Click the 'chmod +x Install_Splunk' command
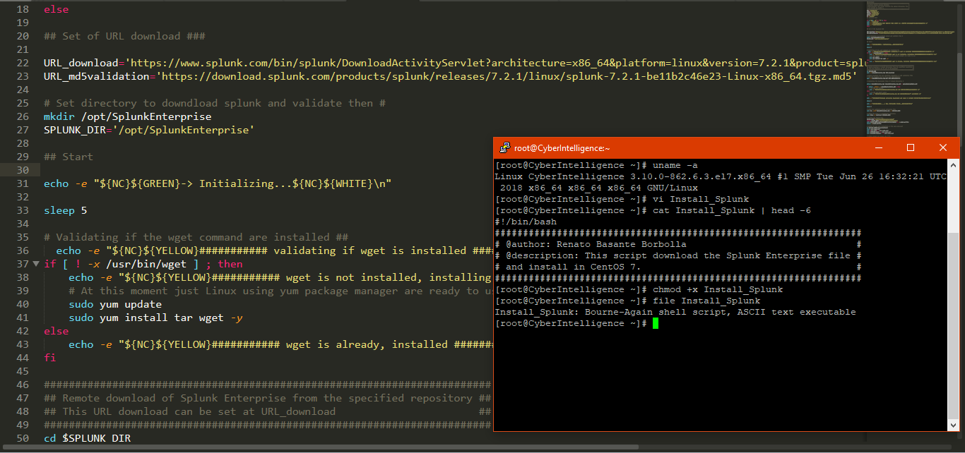Screen dimensions: 965x453 point(717,289)
